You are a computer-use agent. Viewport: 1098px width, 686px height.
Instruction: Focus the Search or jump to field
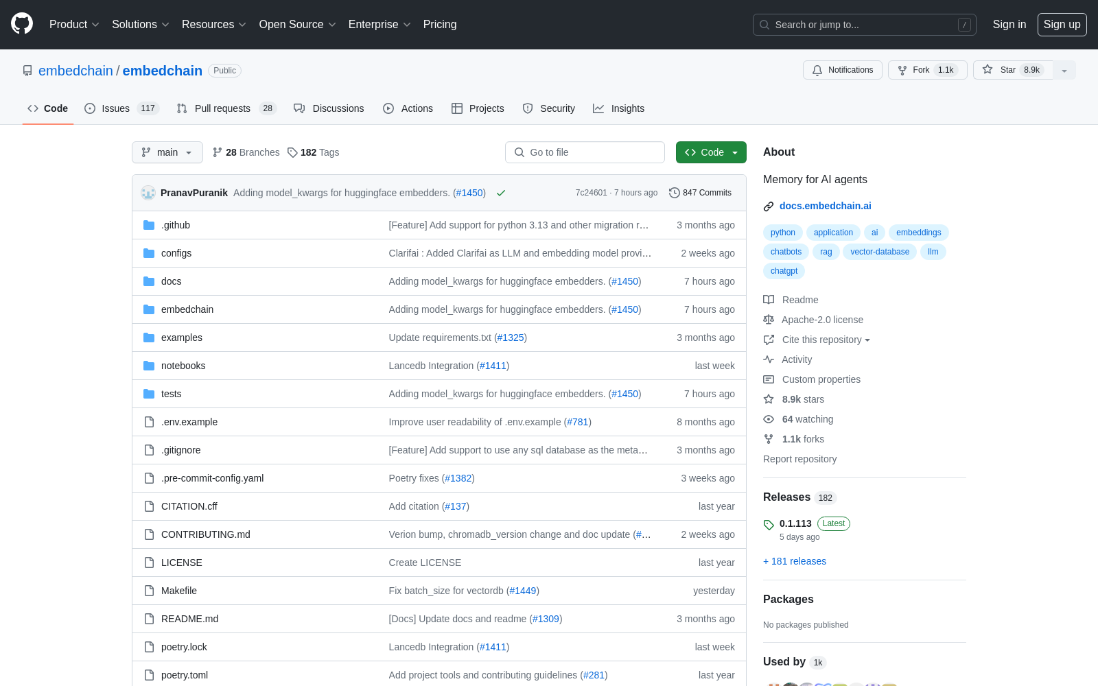click(865, 25)
